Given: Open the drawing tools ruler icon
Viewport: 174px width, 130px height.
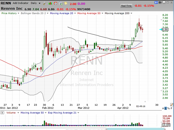Looking at the screenshot, I should point(172,105).
